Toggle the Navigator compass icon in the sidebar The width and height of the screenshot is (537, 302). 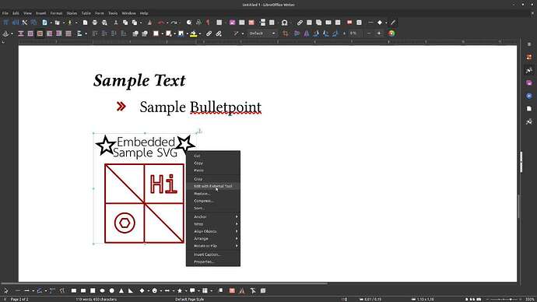[x=529, y=97]
